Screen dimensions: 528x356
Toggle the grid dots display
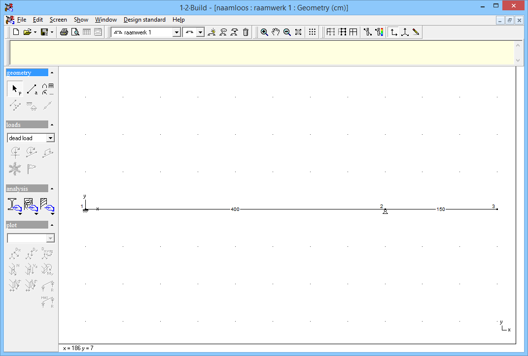click(x=312, y=32)
